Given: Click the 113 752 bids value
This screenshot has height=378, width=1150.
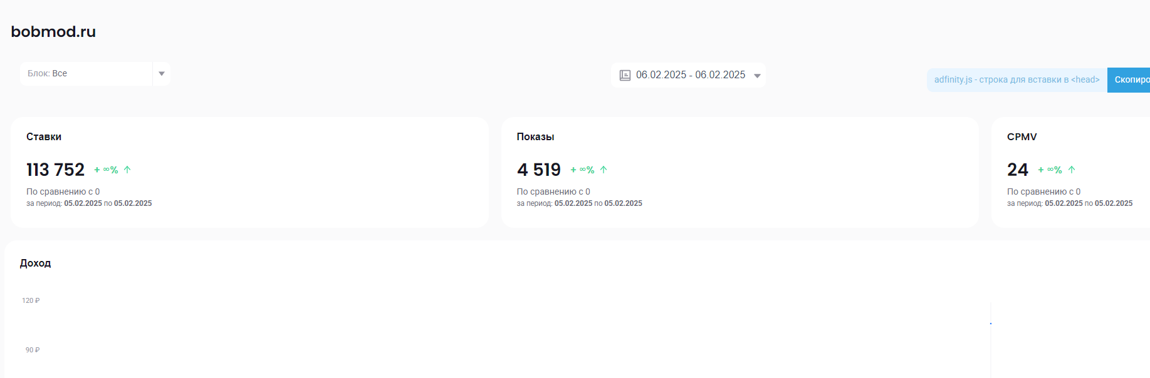Looking at the screenshot, I should coord(55,170).
